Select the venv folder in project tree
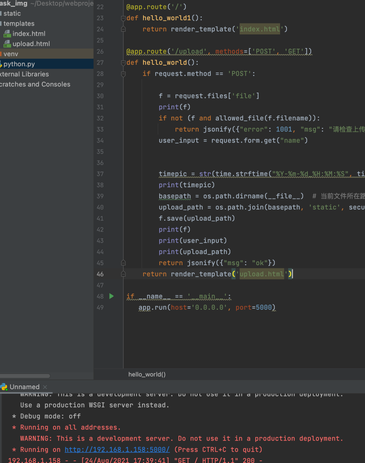 [11, 54]
